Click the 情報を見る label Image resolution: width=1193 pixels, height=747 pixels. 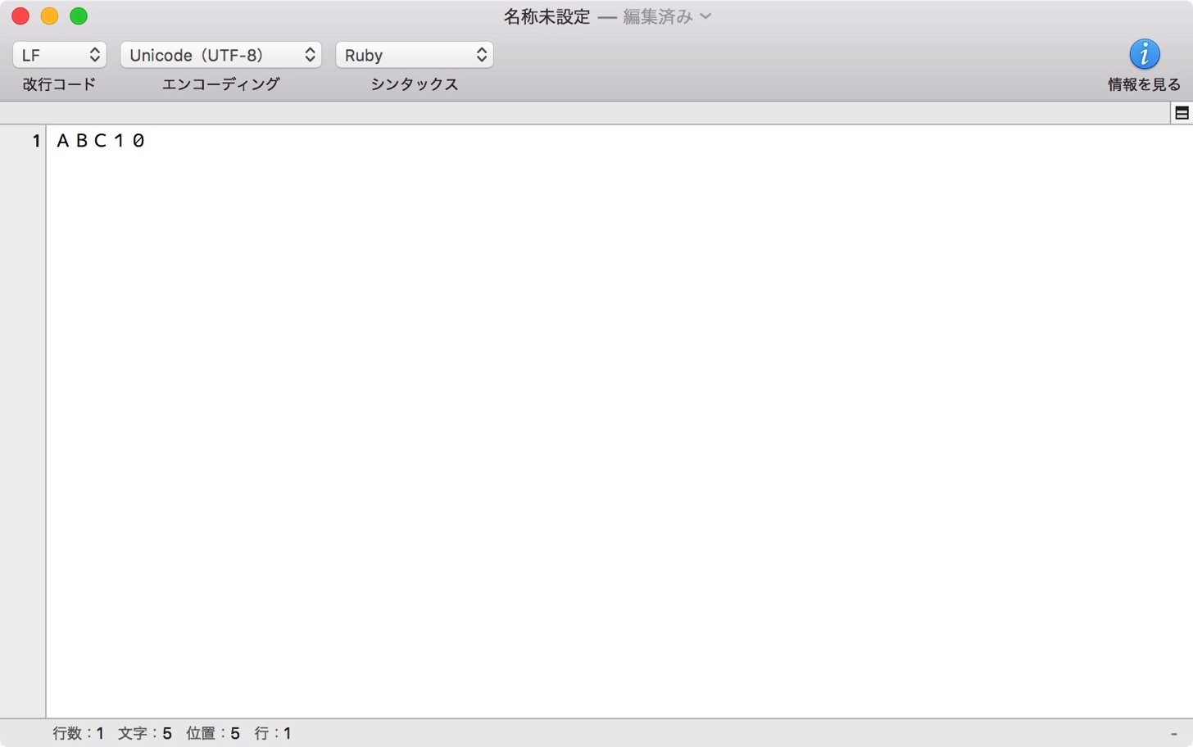tap(1144, 84)
